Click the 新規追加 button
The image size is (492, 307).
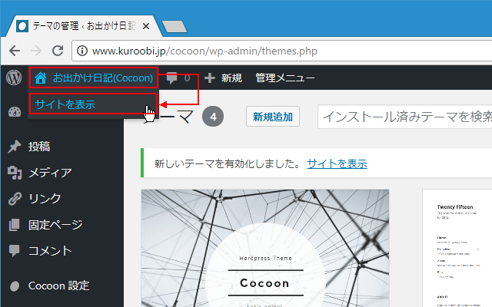[x=273, y=117]
